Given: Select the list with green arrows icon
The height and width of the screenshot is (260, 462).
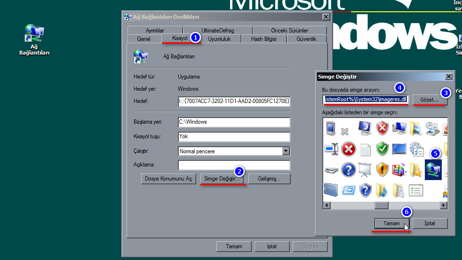Looking at the screenshot, I should click(x=416, y=190).
